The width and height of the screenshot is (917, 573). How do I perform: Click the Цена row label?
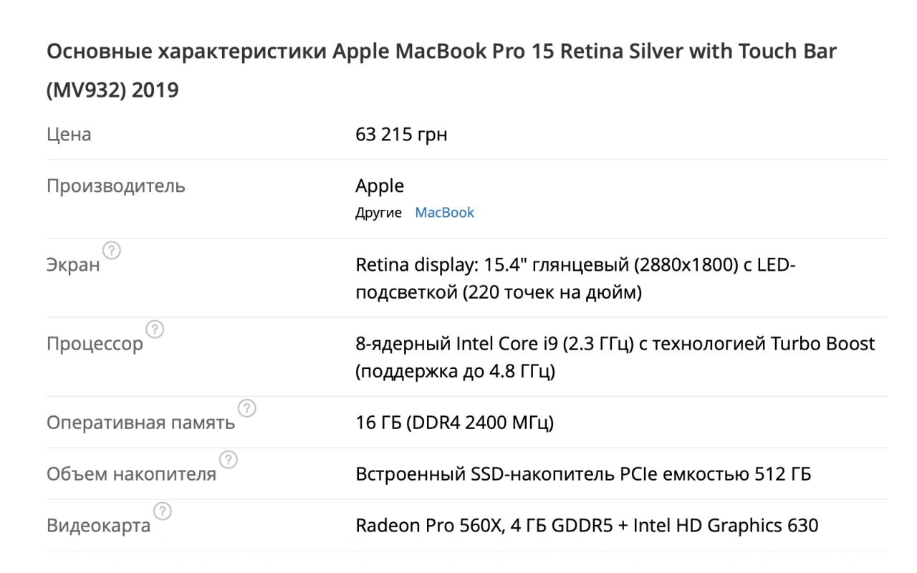pyautogui.click(x=69, y=135)
